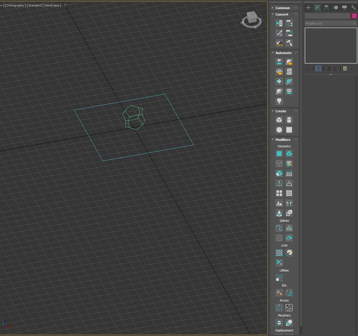Viewport: 358px width, 336px height.
Task: Click the checkerboard UVW modifier icon
Action: (x=279, y=253)
